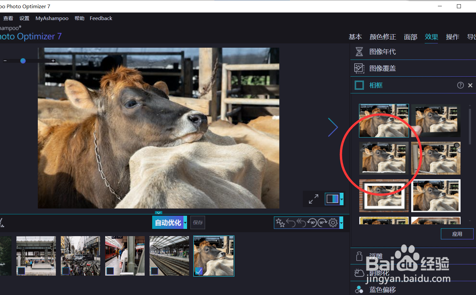
Task: Open the MyAshampoo menu
Action: click(x=52, y=18)
